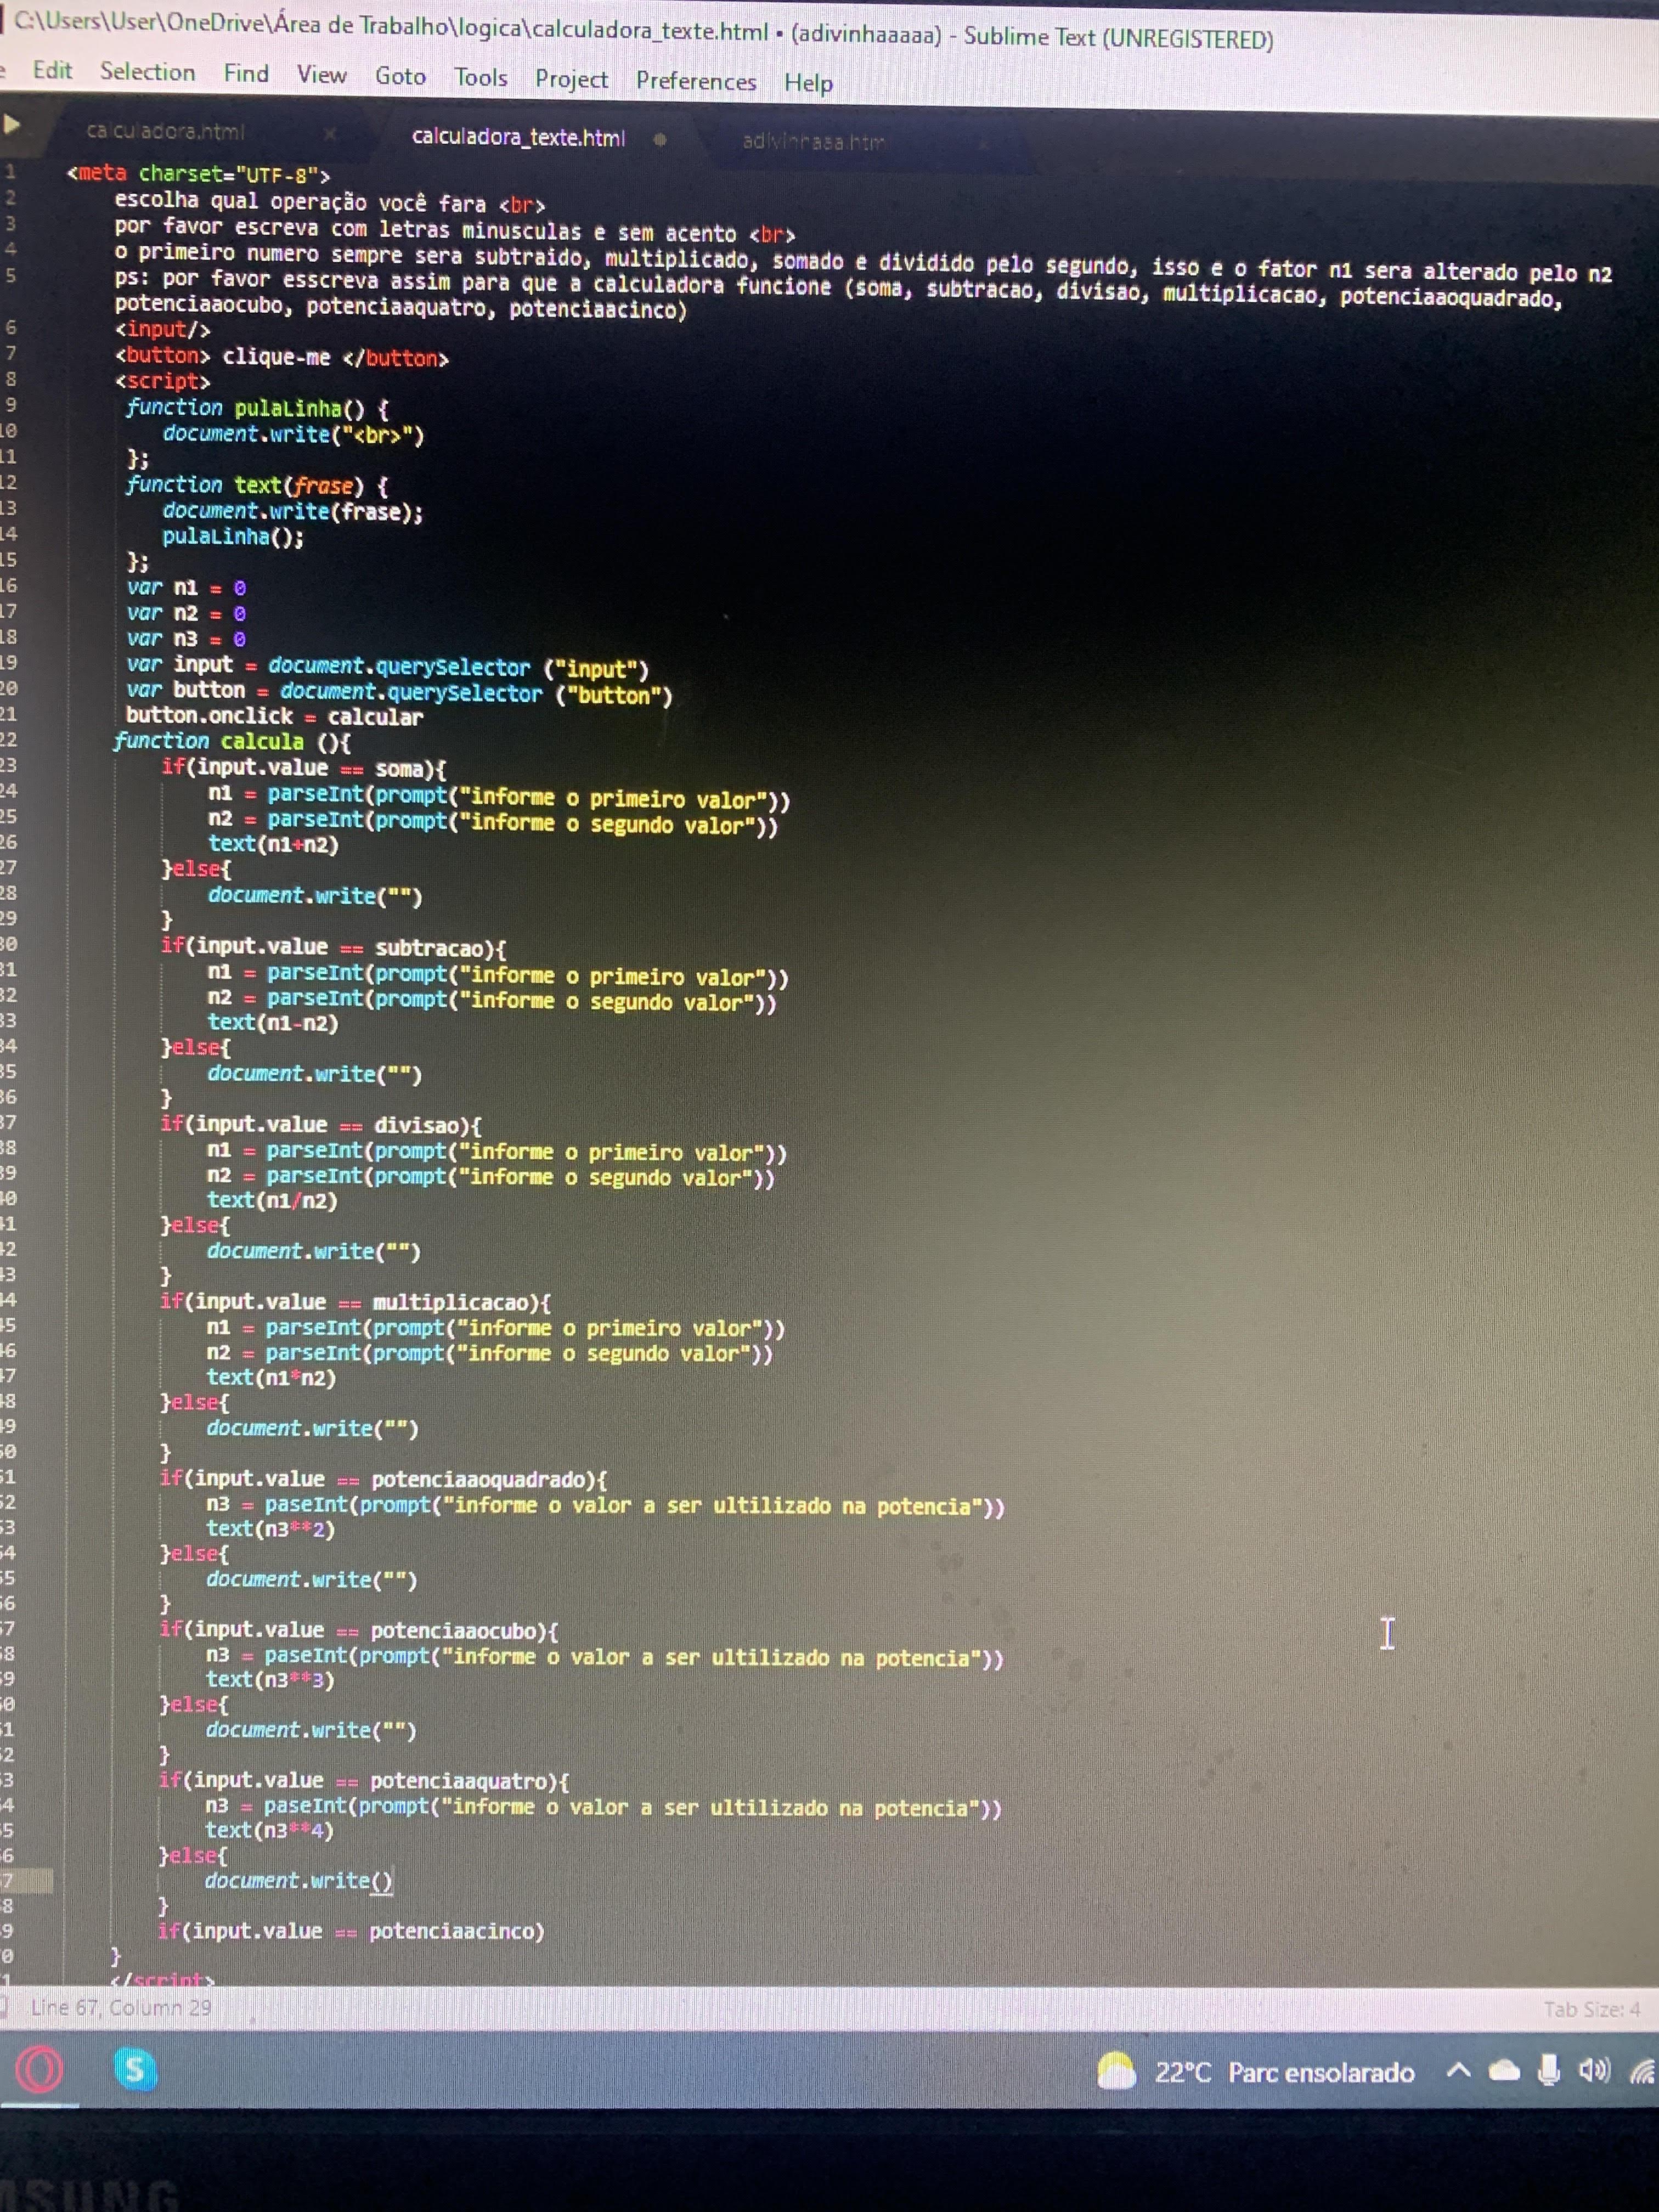Open the Edit menu

(x=52, y=70)
